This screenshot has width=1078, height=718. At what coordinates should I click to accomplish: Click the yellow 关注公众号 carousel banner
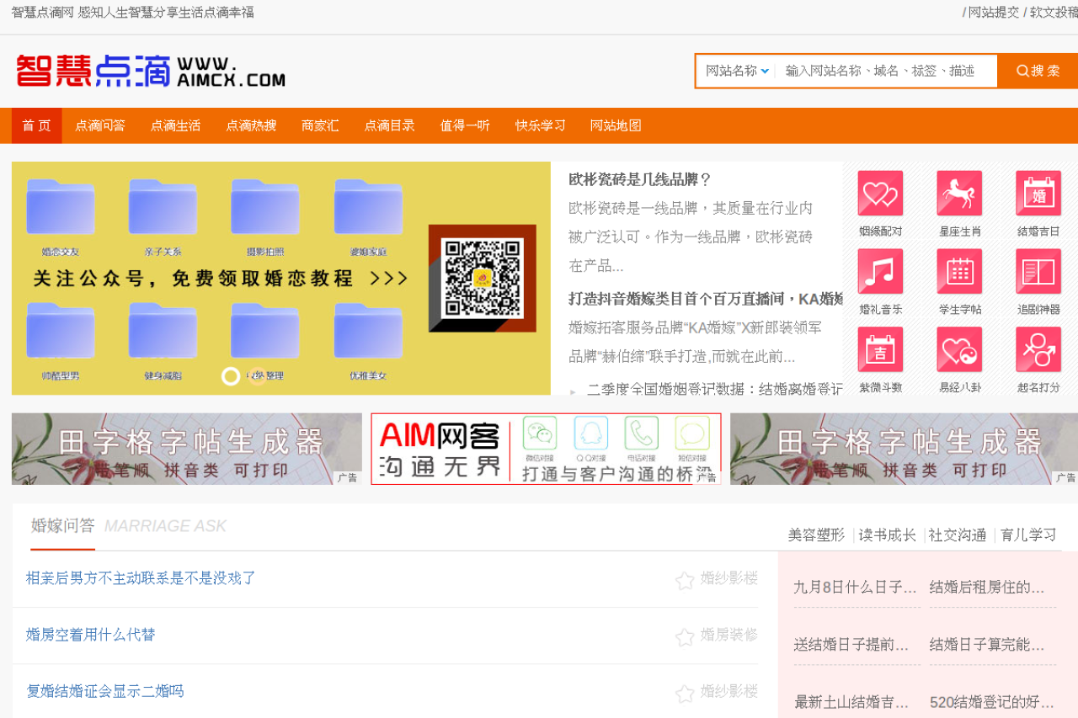(281, 279)
